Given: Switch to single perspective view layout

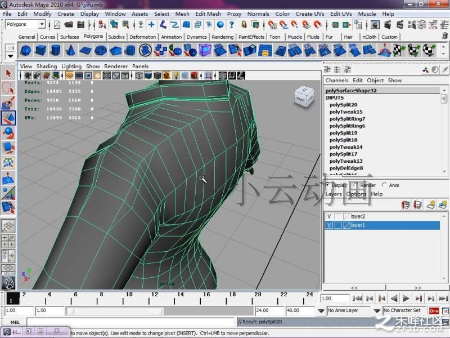Looking at the screenshot, I should 8,226.
